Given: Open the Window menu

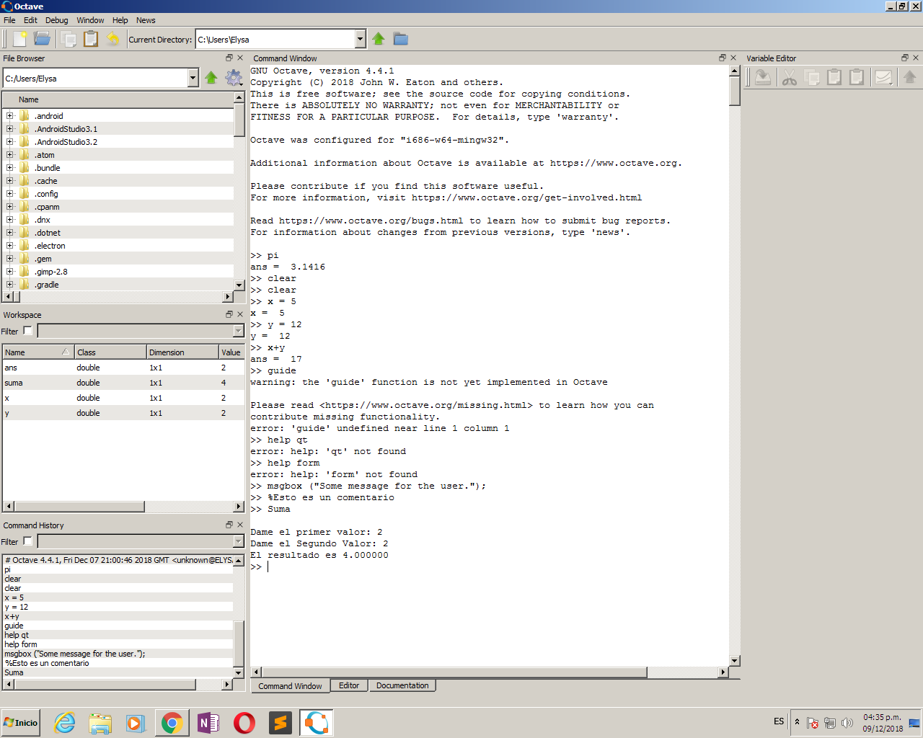Looking at the screenshot, I should pos(90,20).
